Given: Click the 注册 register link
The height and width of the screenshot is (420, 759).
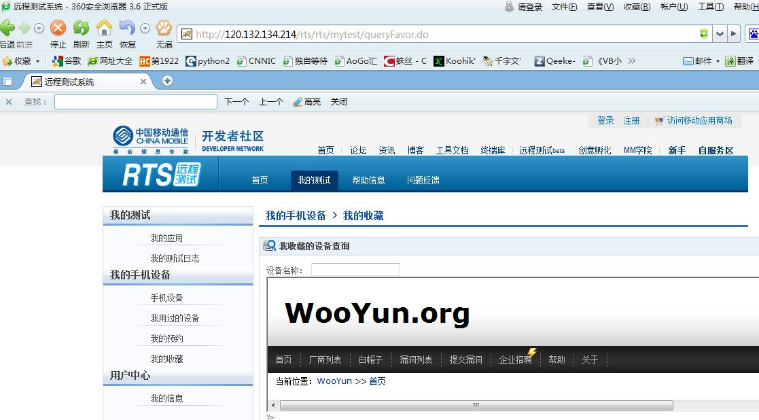Looking at the screenshot, I should coord(631,120).
